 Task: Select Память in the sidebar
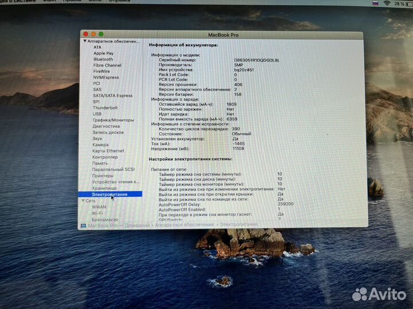click(100, 164)
